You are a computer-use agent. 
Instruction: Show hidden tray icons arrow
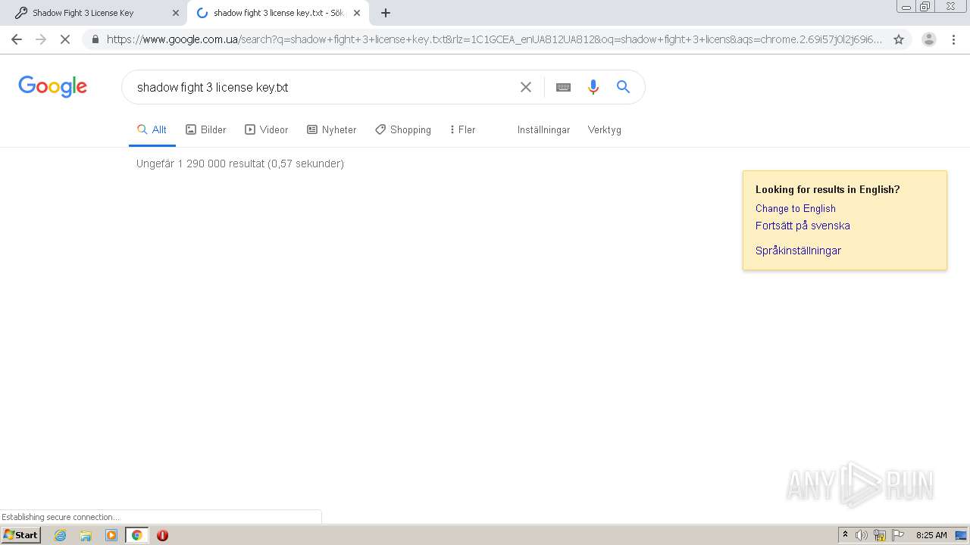coord(845,535)
